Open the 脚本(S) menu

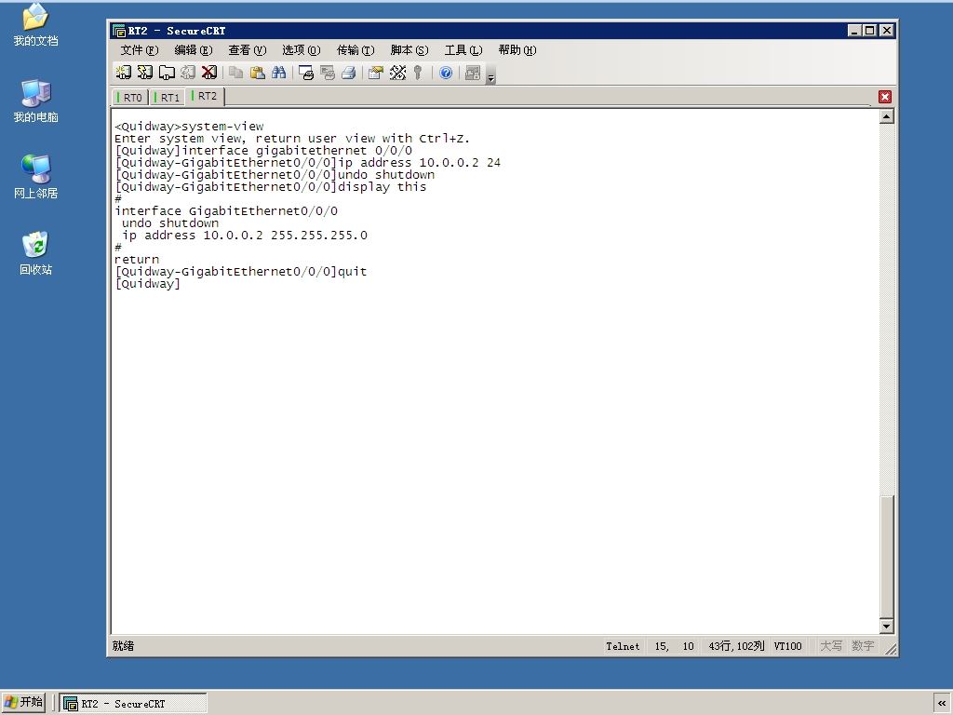pyautogui.click(x=409, y=50)
